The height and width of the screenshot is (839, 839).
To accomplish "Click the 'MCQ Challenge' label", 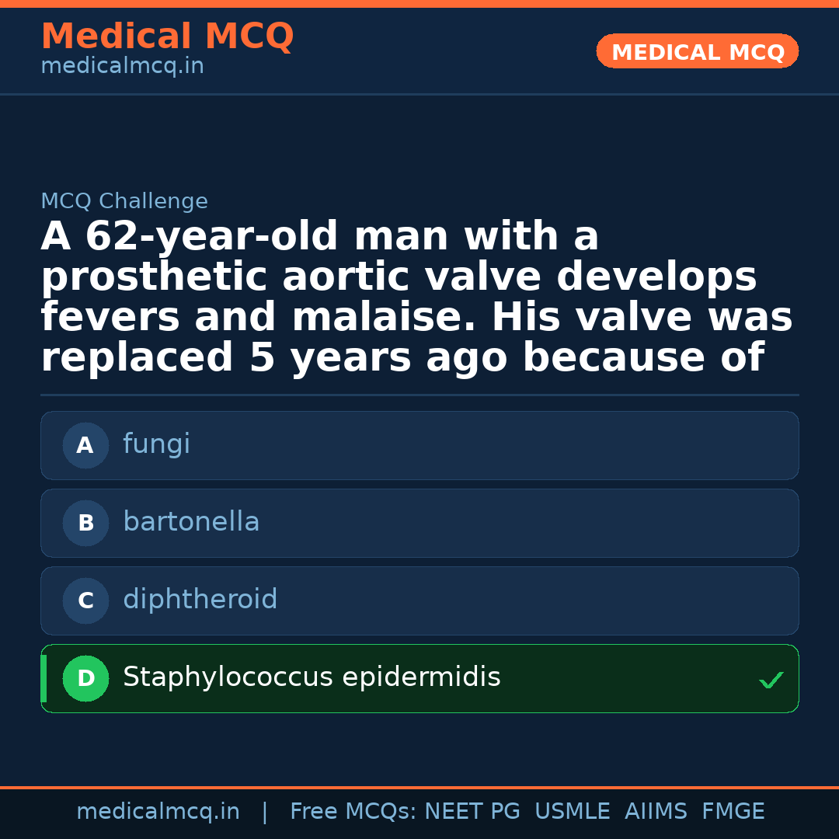I will [124, 202].
